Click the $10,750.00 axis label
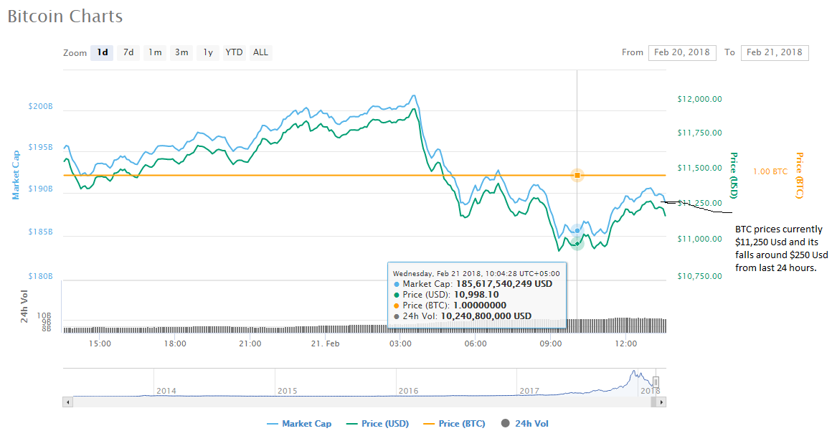 699,276
